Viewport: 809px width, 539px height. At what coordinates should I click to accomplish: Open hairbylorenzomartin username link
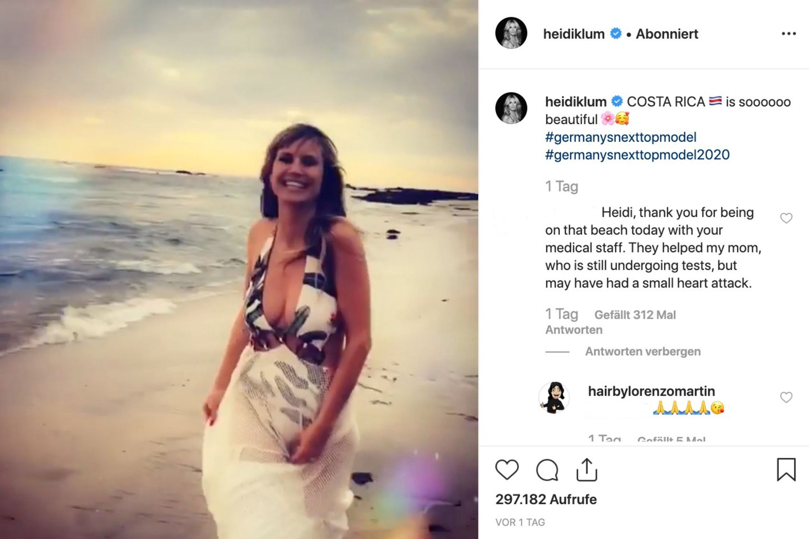pyautogui.click(x=651, y=391)
